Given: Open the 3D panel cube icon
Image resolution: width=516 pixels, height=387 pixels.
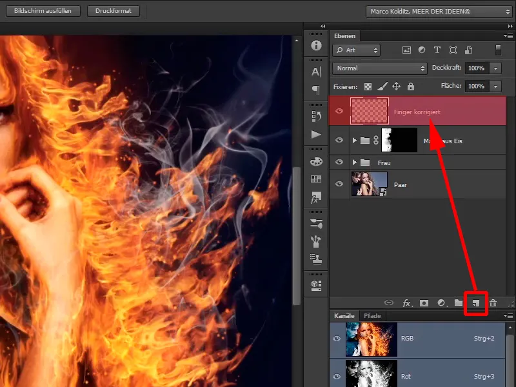Looking at the screenshot, I should [316, 285].
